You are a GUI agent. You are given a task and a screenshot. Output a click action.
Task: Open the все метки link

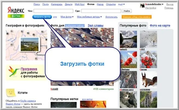click(87, 99)
